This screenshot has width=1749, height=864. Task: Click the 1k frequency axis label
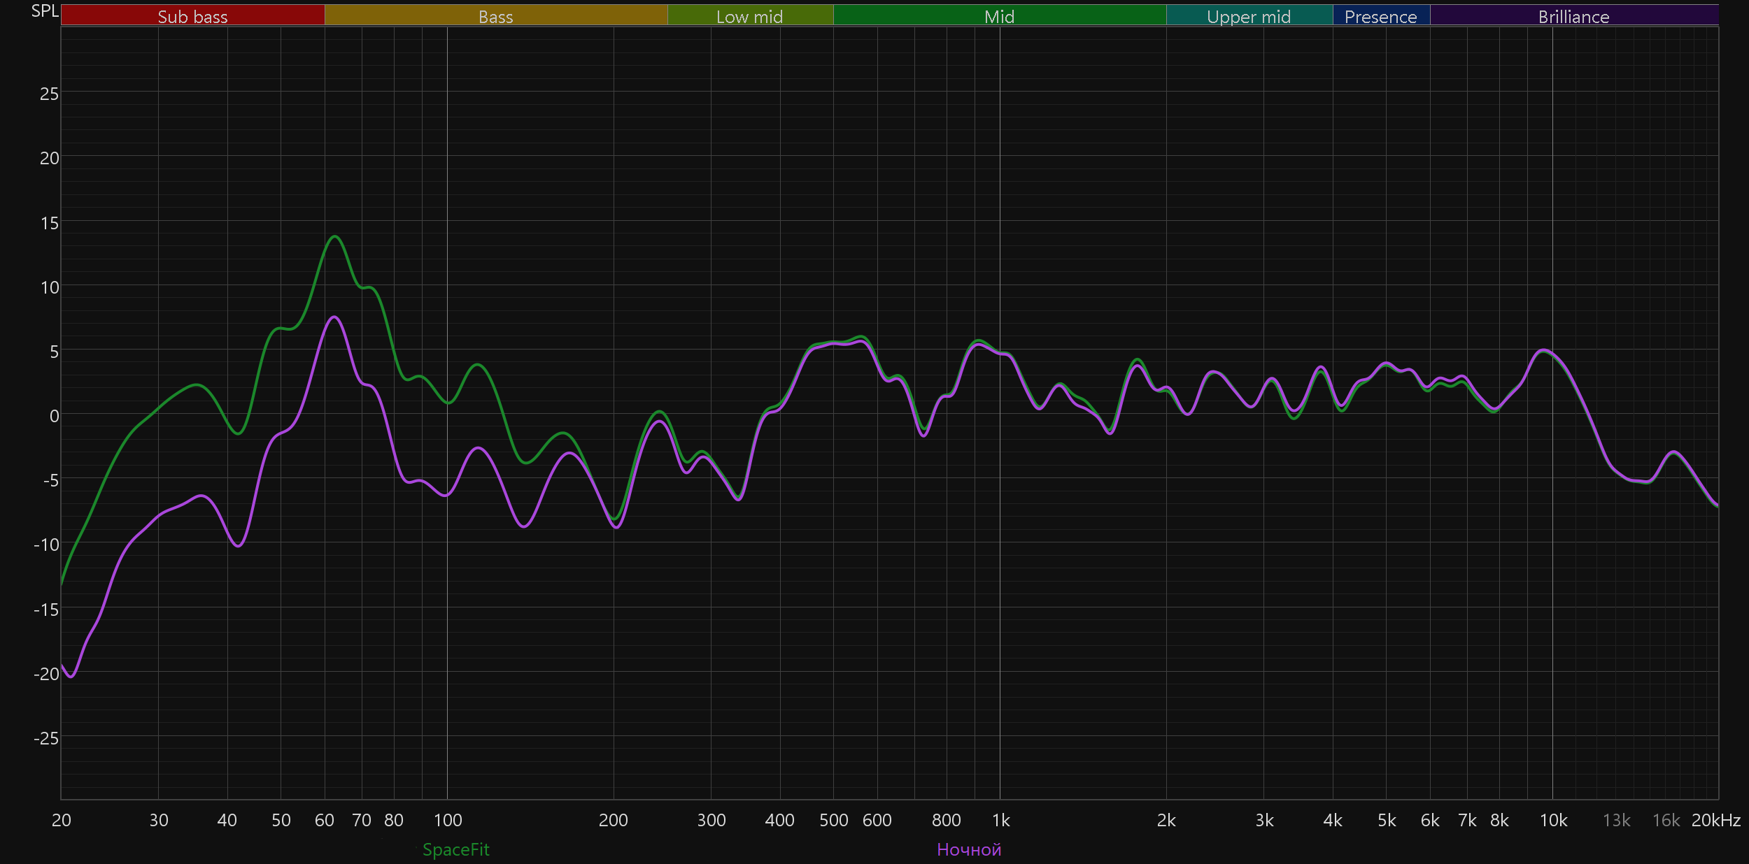coord(1000,820)
